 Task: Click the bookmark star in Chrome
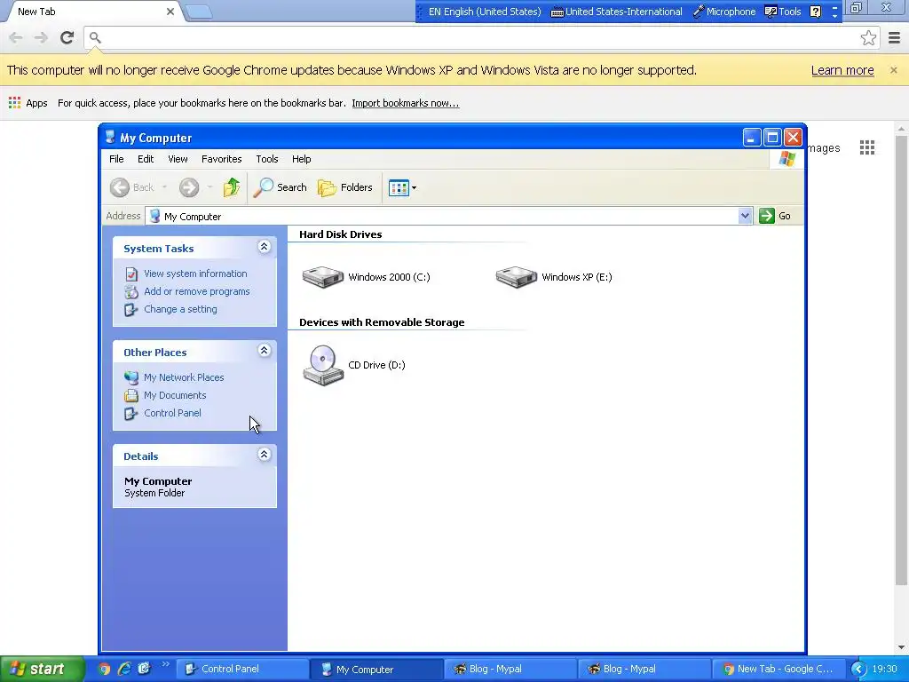[x=868, y=37]
